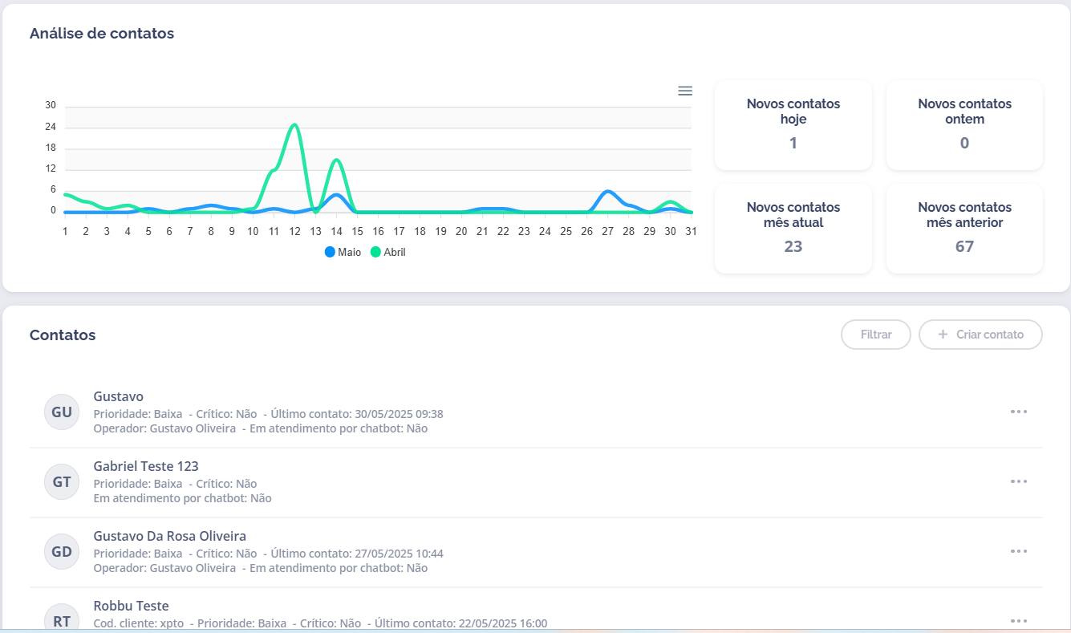Toggle the Abril series in chart legend
Image resolution: width=1071 pixels, height=633 pixels.
point(388,252)
